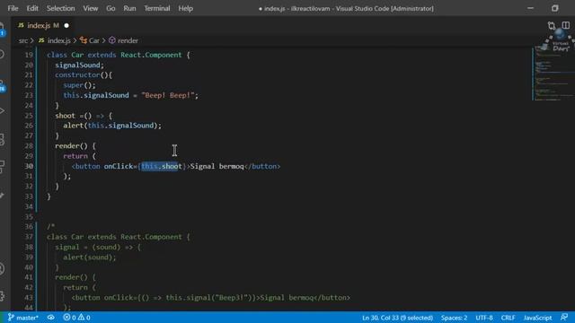Image resolution: width=575 pixels, height=323 pixels.
Task: Open the View menu
Action: [x=90, y=8]
